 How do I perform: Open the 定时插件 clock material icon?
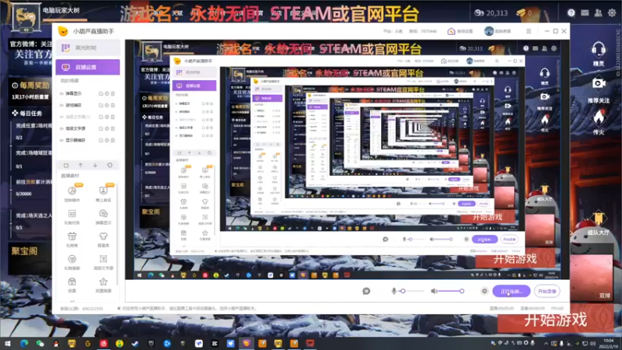[72, 193]
